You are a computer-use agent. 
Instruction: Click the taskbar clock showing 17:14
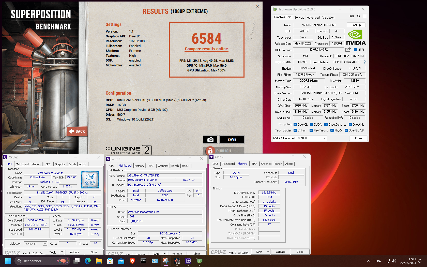click(x=408, y=261)
